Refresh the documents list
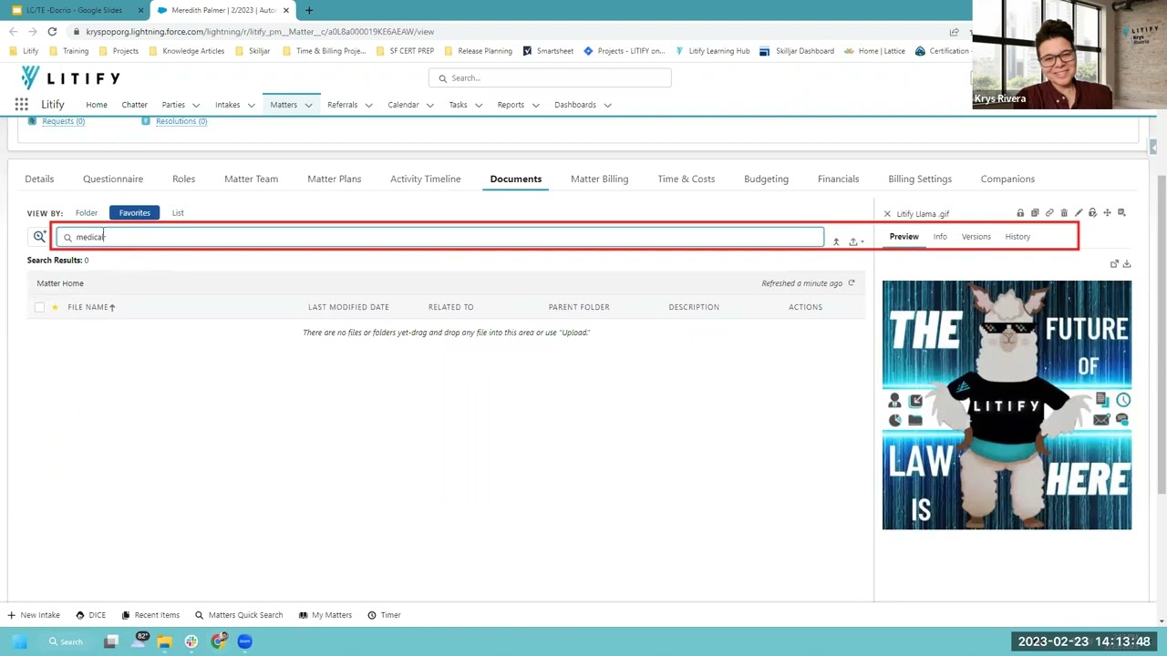 click(x=852, y=283)
